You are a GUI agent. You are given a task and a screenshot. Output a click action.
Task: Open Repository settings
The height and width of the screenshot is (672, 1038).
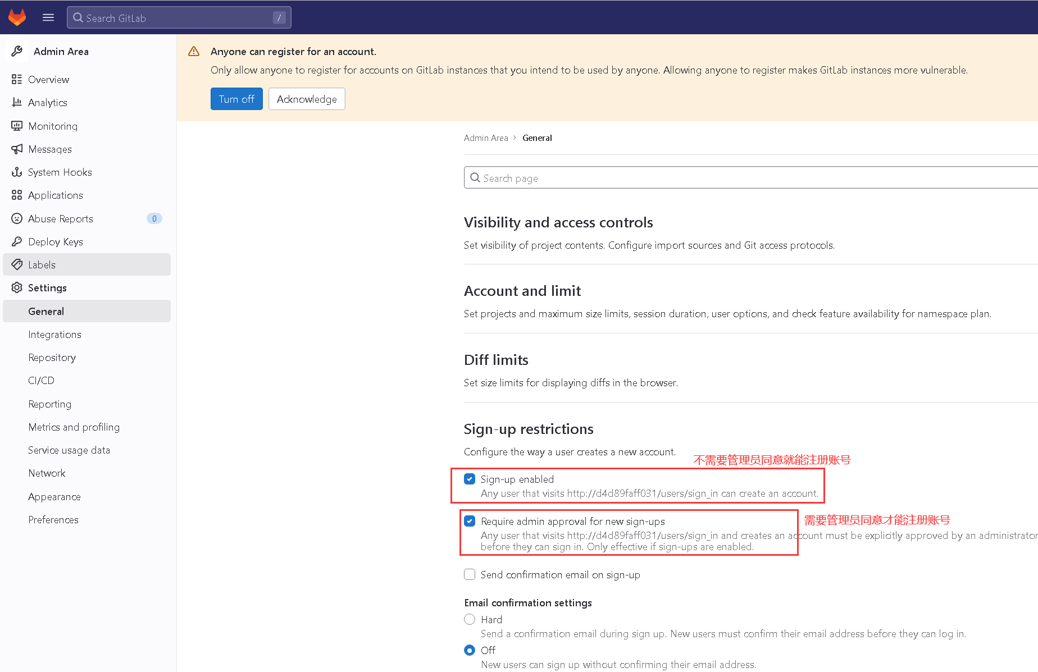(x=87, y=357)
